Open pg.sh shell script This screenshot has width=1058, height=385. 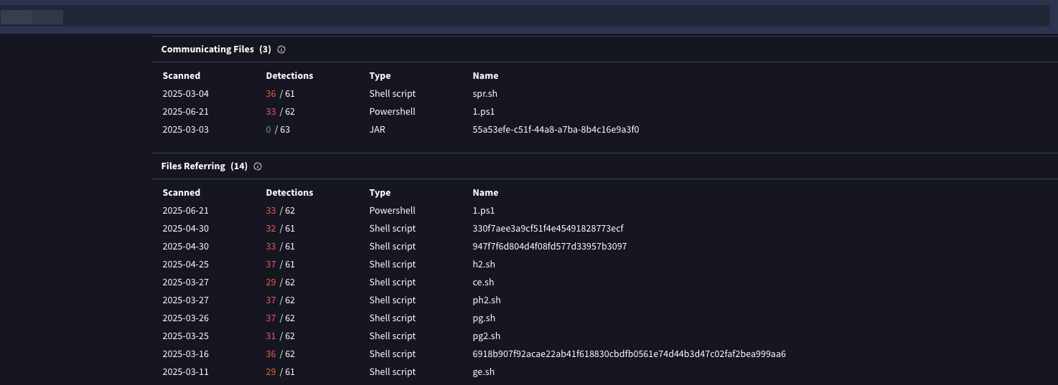click(484, 318)
